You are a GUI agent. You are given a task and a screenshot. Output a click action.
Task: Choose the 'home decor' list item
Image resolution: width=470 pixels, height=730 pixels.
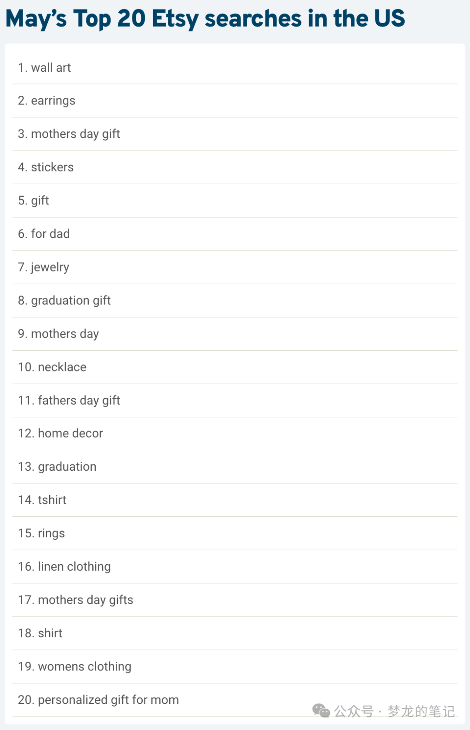coord(235,433)
